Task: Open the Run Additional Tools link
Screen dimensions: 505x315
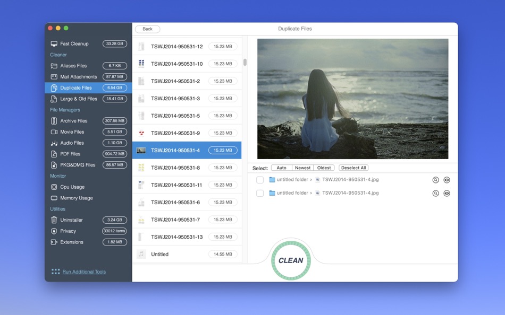Action: (84, 272)
